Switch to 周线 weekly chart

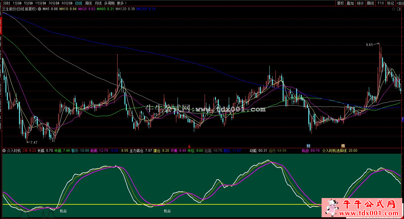tap(88, 3)
